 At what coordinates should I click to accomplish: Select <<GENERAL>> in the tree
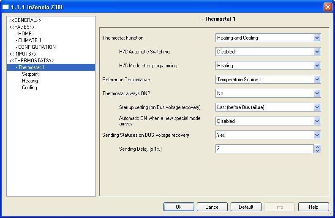25,20
